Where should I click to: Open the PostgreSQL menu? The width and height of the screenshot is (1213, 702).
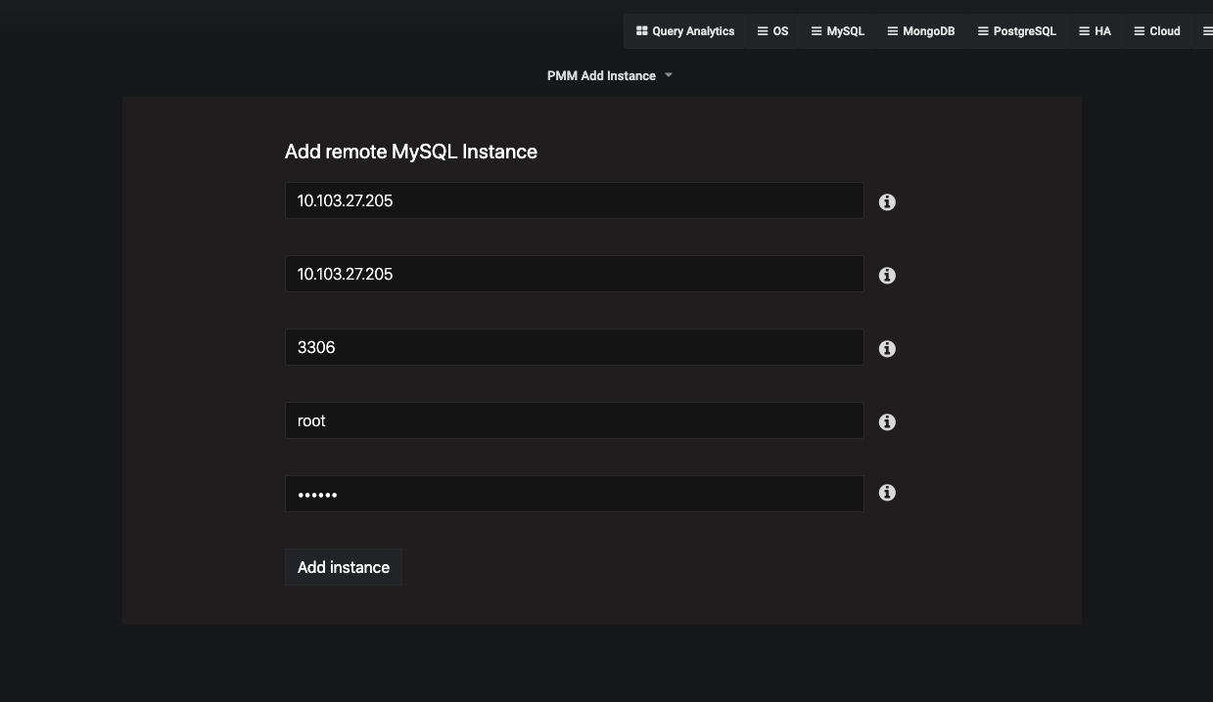1017,31
